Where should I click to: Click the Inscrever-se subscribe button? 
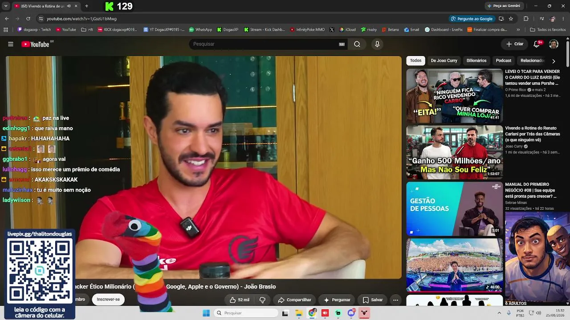108,300
